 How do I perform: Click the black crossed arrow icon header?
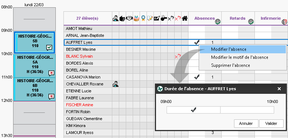171,18
